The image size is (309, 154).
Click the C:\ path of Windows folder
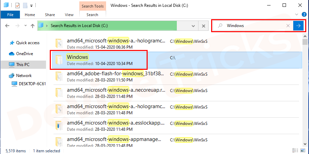click(173, 58)
